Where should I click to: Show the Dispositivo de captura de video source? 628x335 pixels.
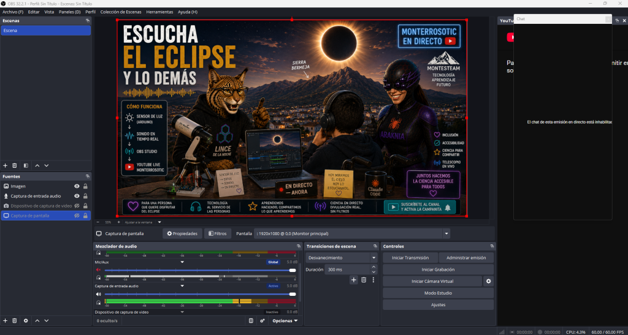(77, 206)
